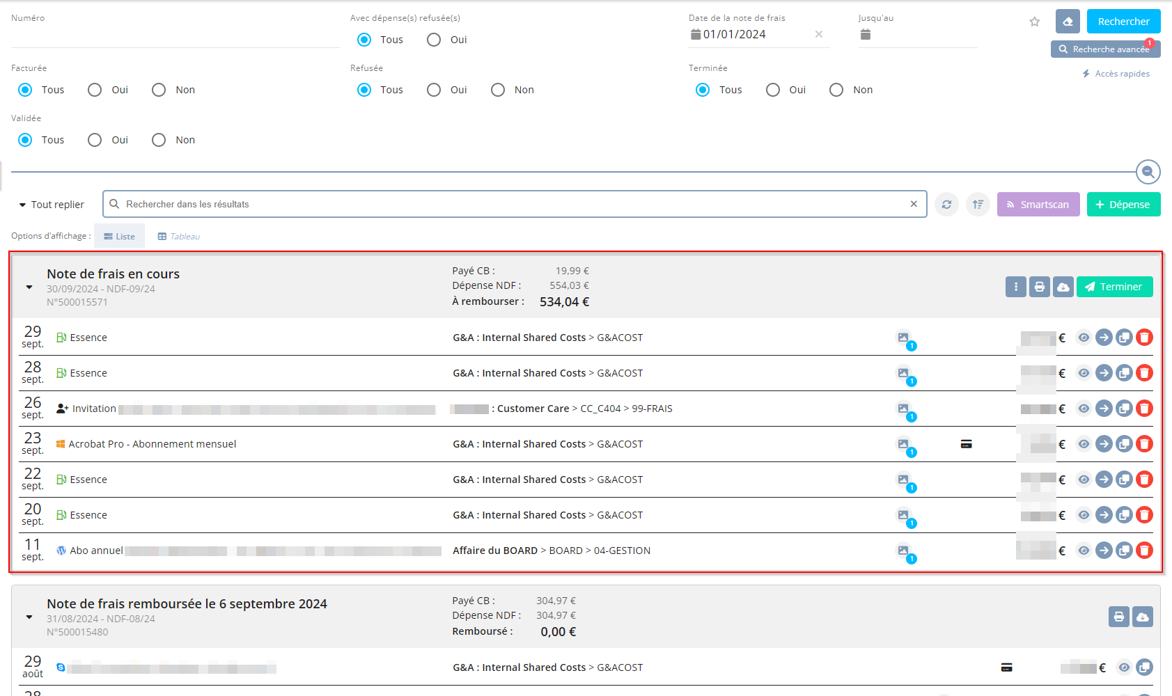
Task: Select Oui under Facturée
Action: [95, 90]
